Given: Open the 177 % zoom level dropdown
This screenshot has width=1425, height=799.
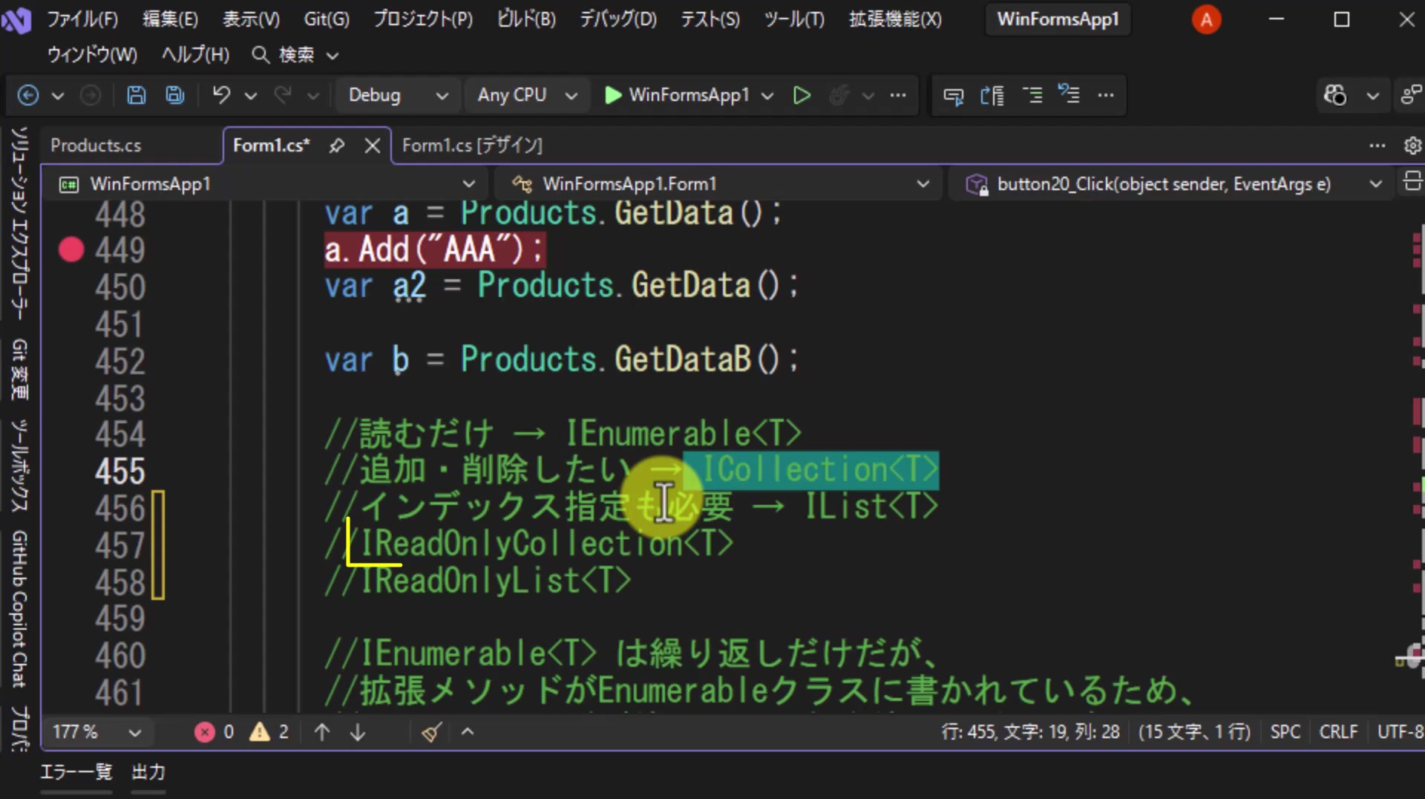Looking at the screenshot, I should (96, 732).
